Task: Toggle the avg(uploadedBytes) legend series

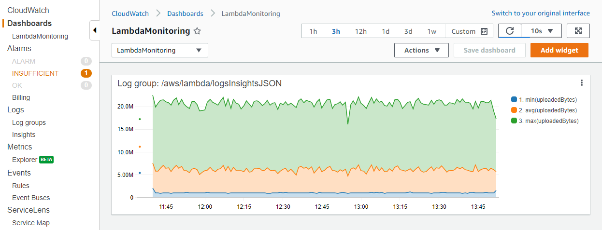Action: pyautogui.click(x=544, y=110)
